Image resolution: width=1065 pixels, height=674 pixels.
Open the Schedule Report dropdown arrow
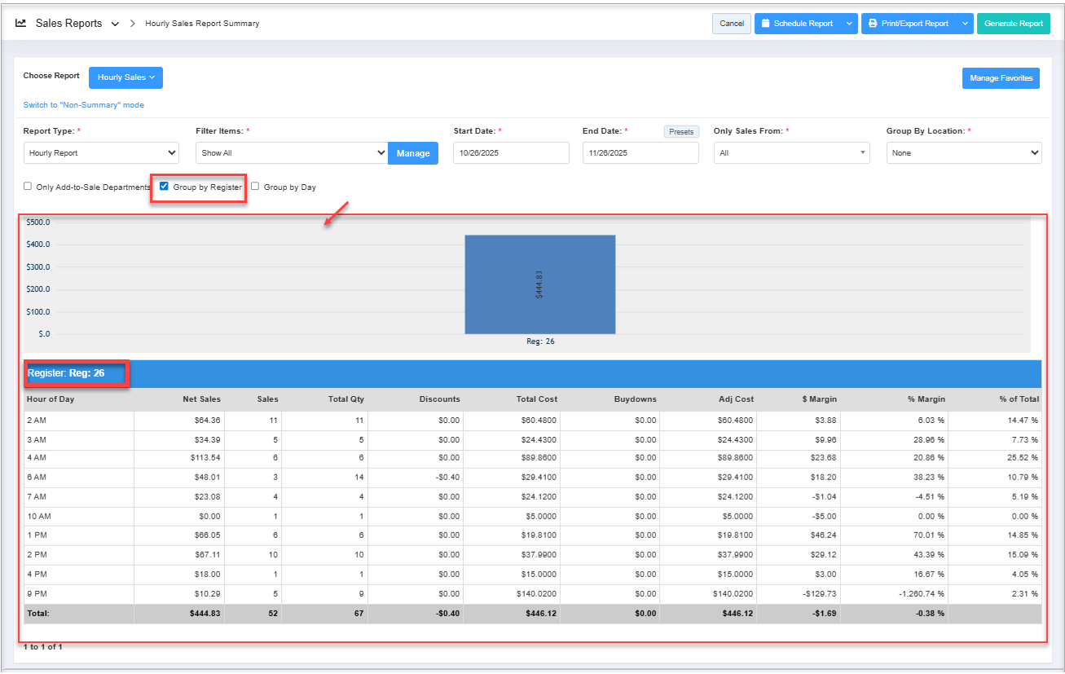point(849,24)
